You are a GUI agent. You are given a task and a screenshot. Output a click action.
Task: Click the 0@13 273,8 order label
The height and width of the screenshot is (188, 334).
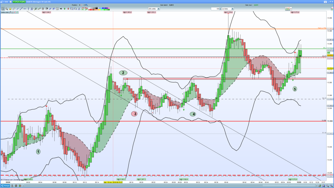point(295,12)
